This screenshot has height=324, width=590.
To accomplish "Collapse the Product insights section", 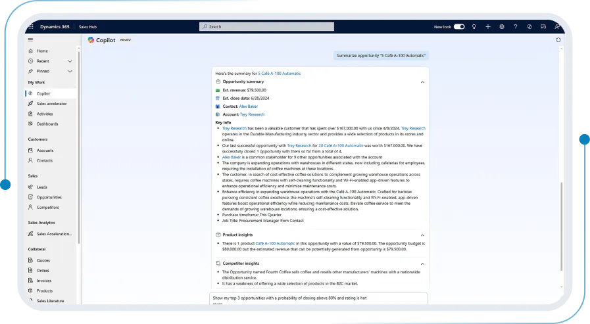I will (422, 235).
